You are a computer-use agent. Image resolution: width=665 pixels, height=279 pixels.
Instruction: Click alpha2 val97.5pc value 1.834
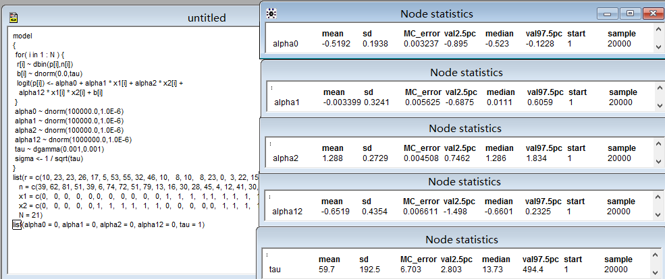coord(535,158)
